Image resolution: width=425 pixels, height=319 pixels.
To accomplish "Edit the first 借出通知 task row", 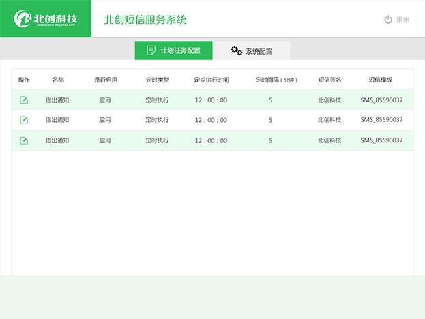I will [24, 100].
